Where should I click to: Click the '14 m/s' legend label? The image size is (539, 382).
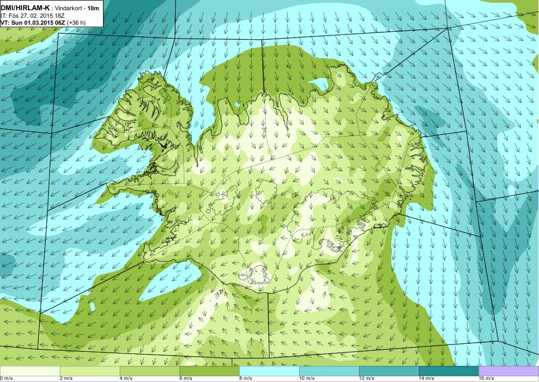coord(426,379)
